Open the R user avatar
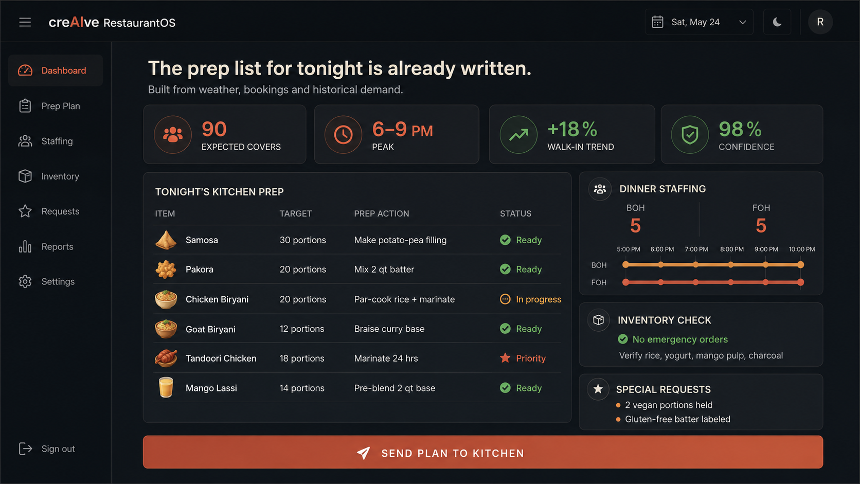 (x=820, y=22)
